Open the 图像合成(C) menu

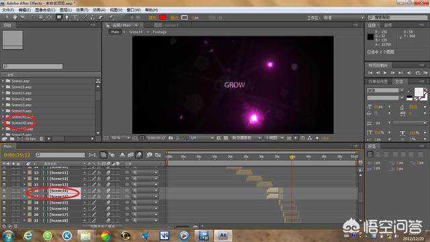(45, 10)
